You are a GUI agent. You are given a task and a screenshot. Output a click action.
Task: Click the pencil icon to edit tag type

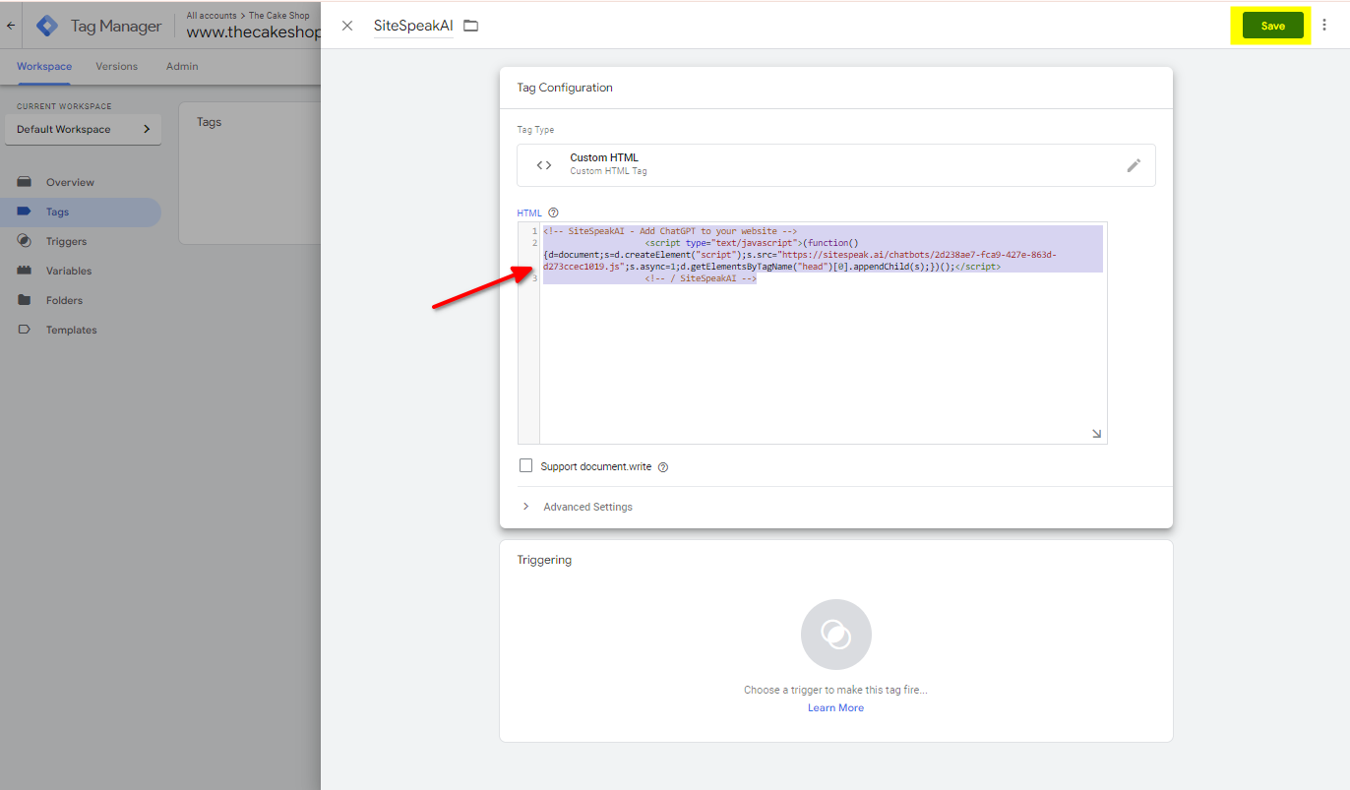pos(1134,165)
